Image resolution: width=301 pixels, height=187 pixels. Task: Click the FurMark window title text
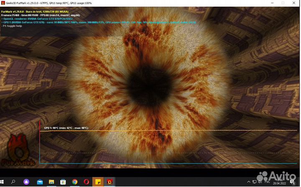point(49,3)
